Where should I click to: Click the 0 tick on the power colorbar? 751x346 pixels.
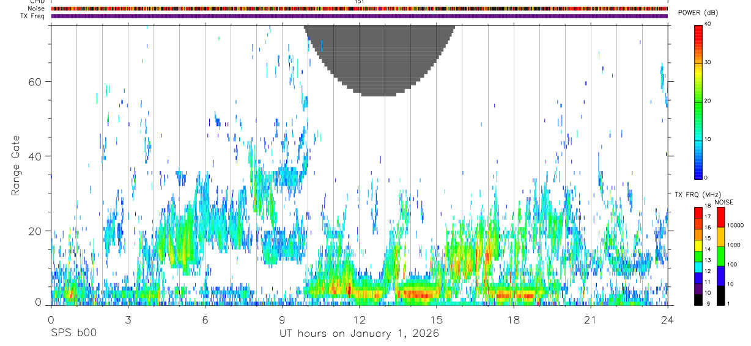pos(706,178)
